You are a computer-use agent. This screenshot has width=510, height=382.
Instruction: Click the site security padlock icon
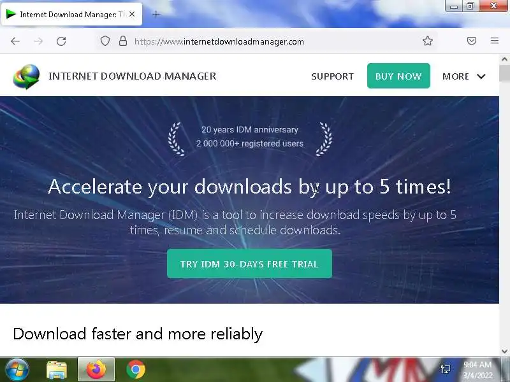coord(123,41)
